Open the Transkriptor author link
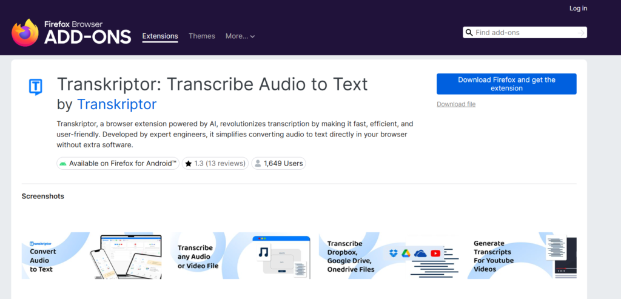Image resolution: width=621 pixels, height=299 pixels. tap(117, 104)
